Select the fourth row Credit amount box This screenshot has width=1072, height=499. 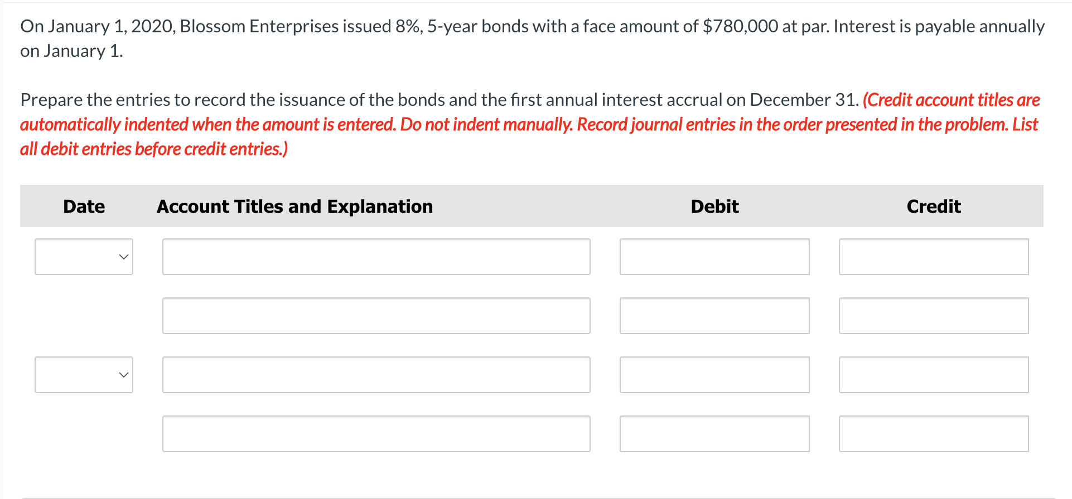click(x=933, y=434)
